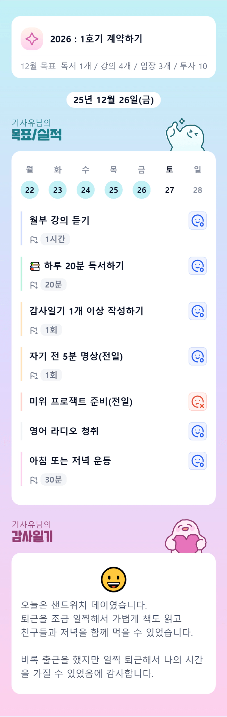Image resolution: width=227 pixels, height=717 pixels.
Task: Click the books icon before 하루 20분 독서하기
Action: click(x=35, y=266)
